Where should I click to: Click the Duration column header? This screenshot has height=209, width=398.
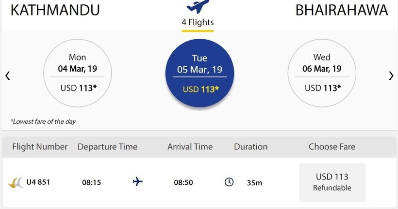click(x=250, y=147)
